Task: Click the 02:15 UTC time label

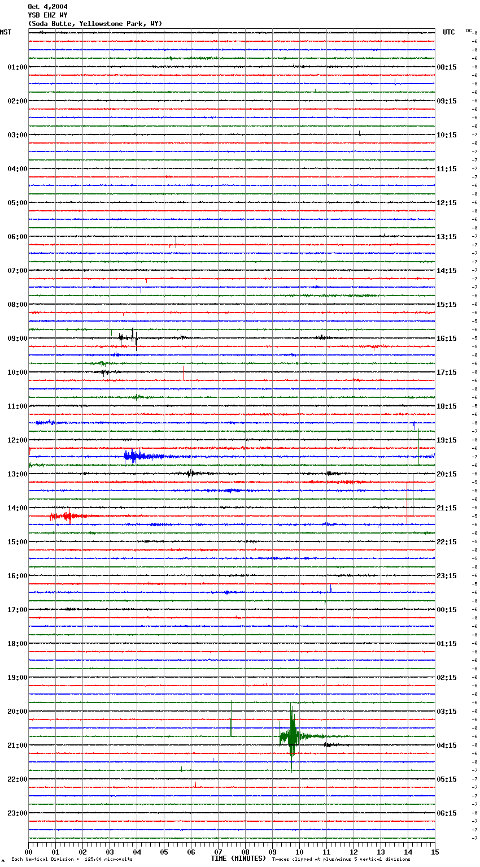Action: coord(447,678)
